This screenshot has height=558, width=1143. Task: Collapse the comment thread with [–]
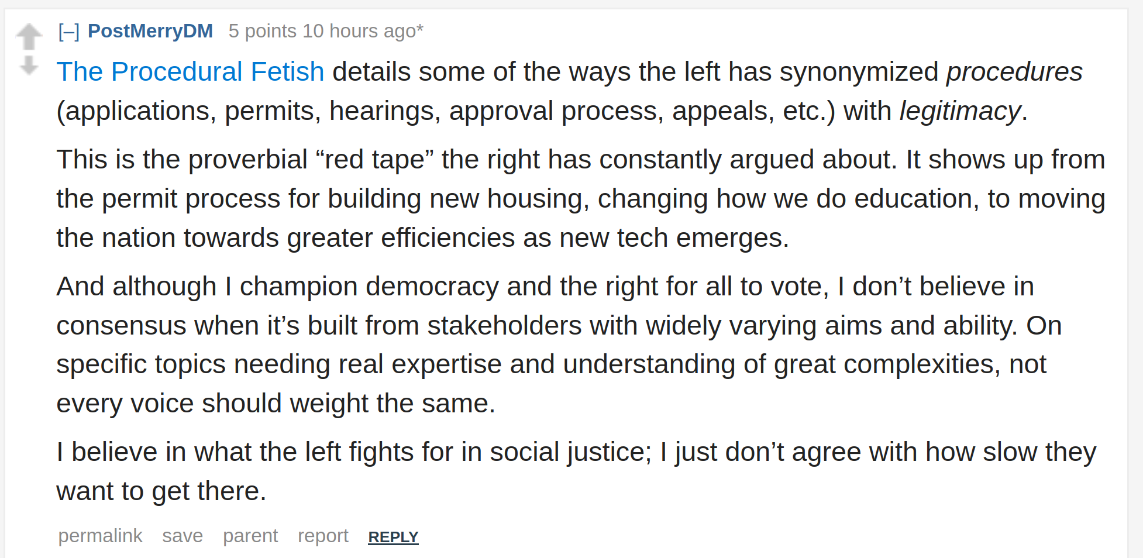68,31
